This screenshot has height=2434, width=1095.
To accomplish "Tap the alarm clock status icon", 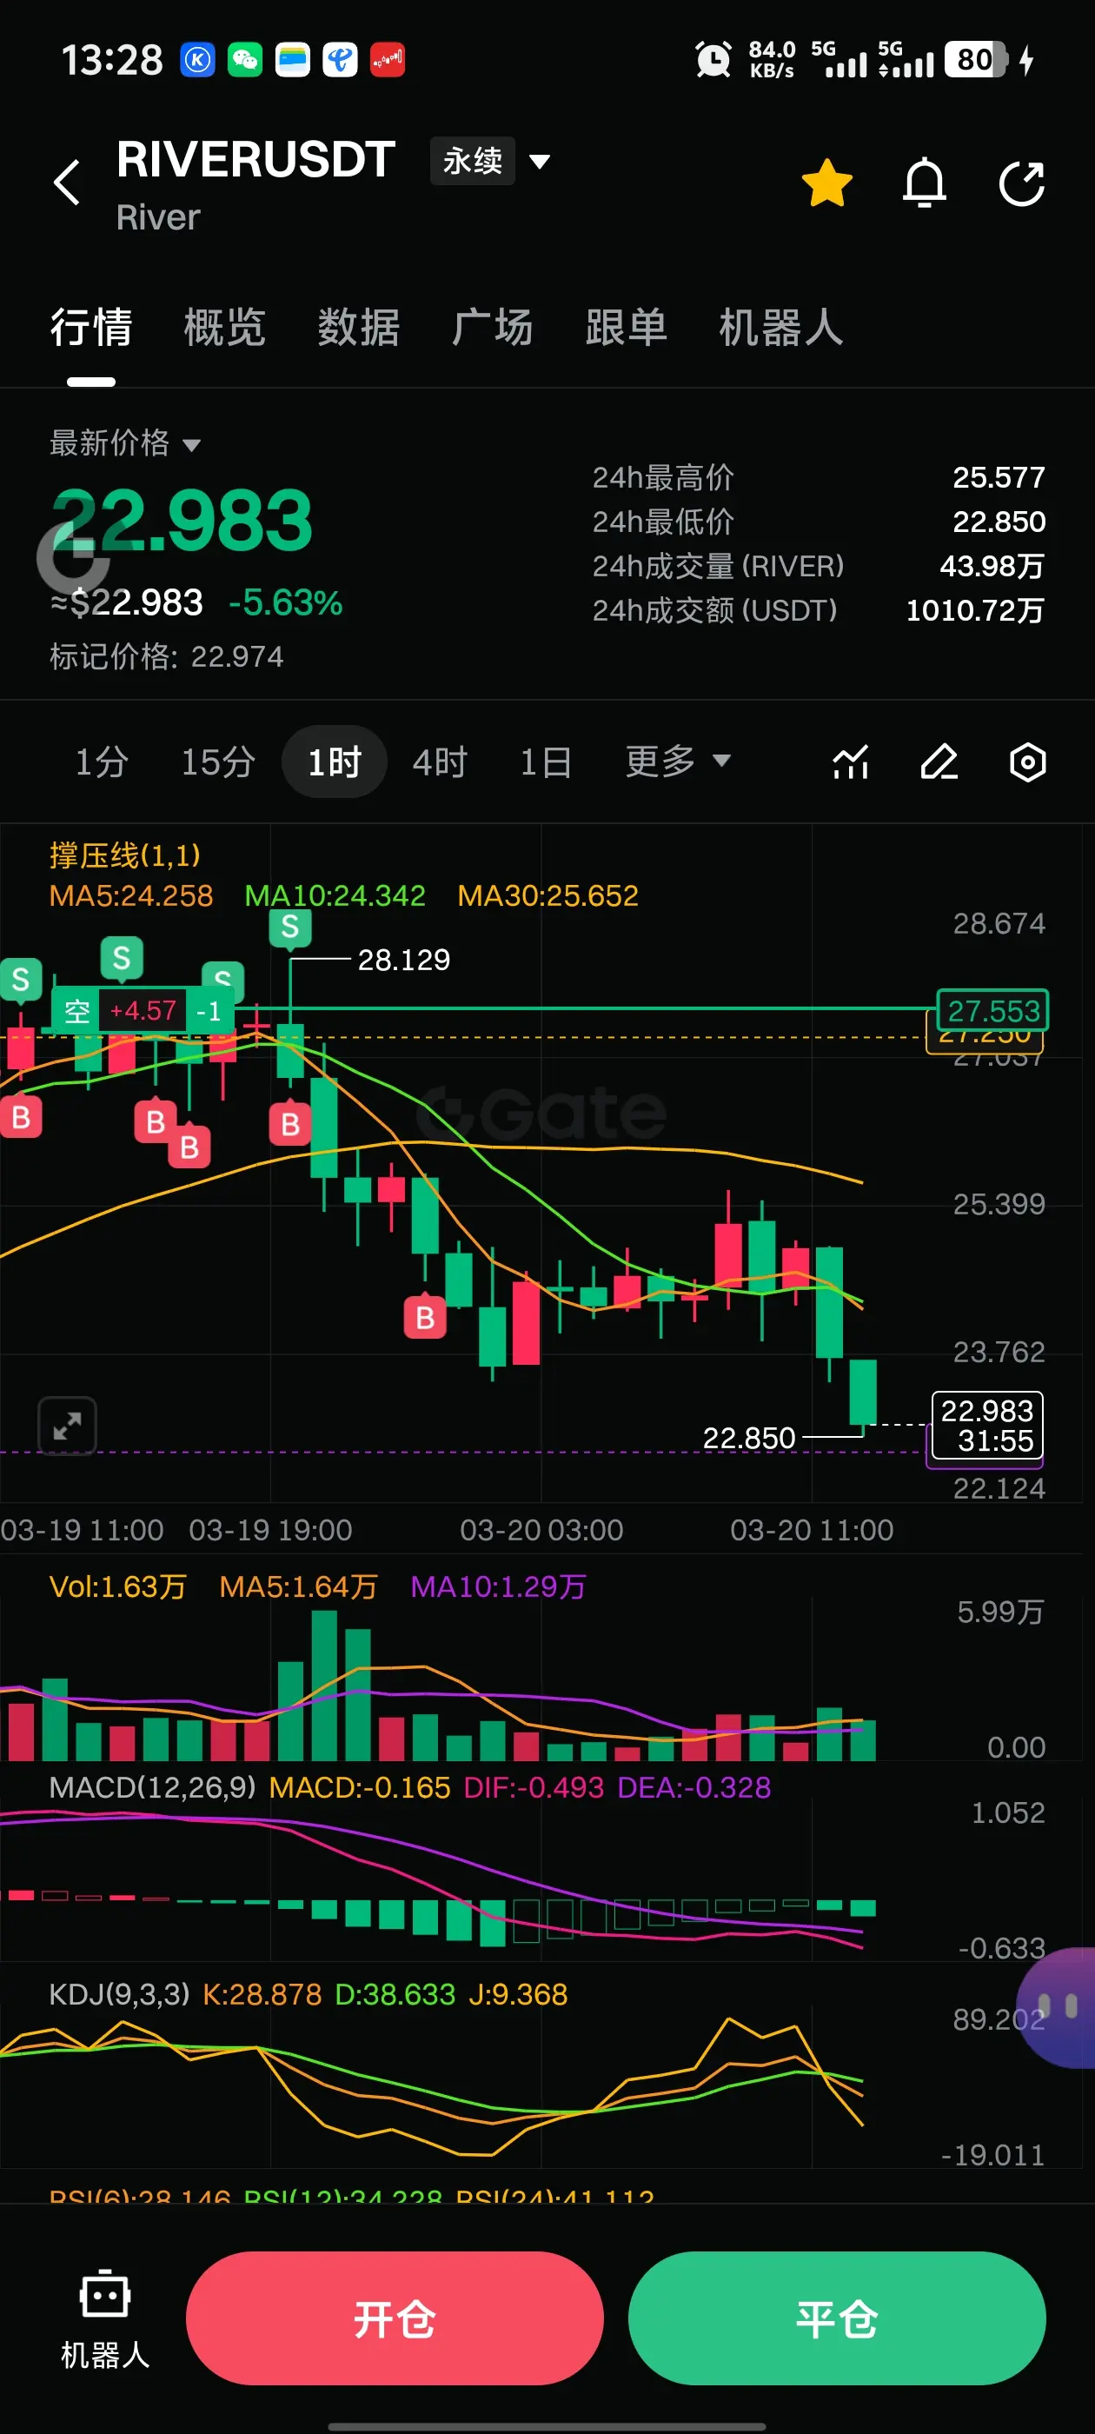I will pyautogui.click(x=713, y=59).
